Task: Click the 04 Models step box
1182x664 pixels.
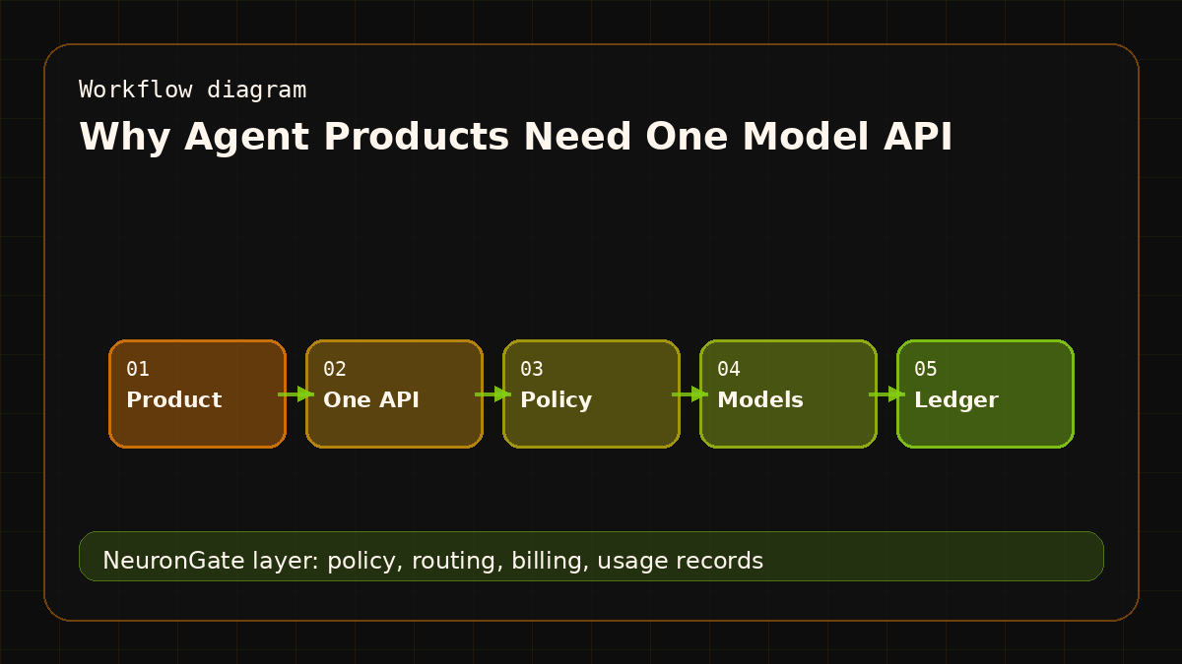Action: (x=788, y=393)
